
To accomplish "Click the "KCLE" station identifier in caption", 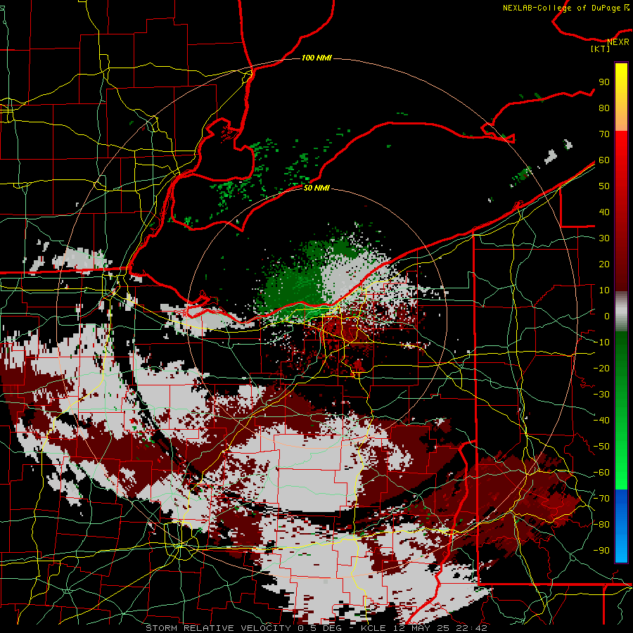I will point(373,628).
